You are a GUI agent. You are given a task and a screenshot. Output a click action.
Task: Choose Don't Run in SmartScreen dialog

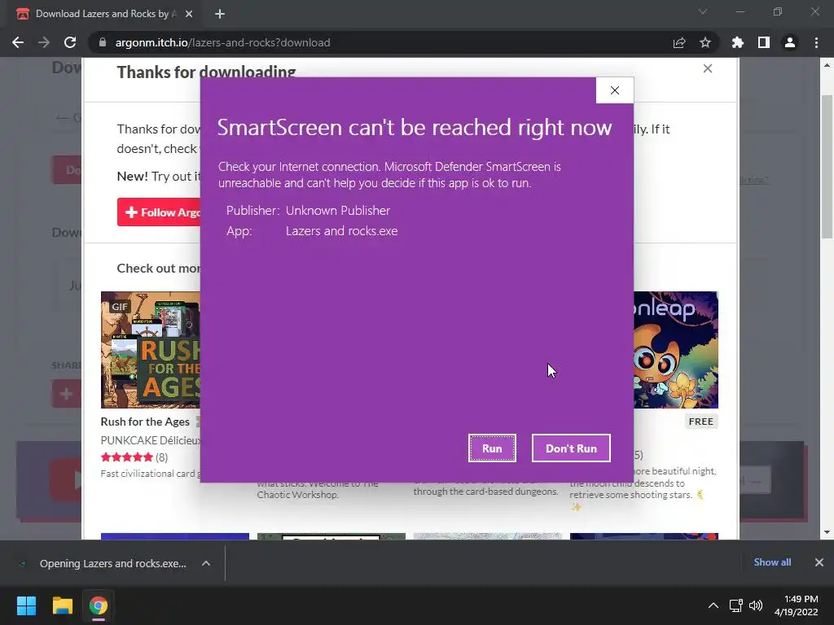tap(571, 448)
